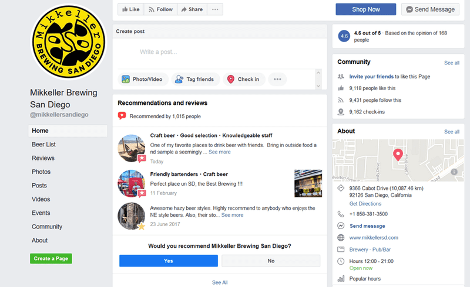Click the create post scrollbar down arrow

(318, 86)
